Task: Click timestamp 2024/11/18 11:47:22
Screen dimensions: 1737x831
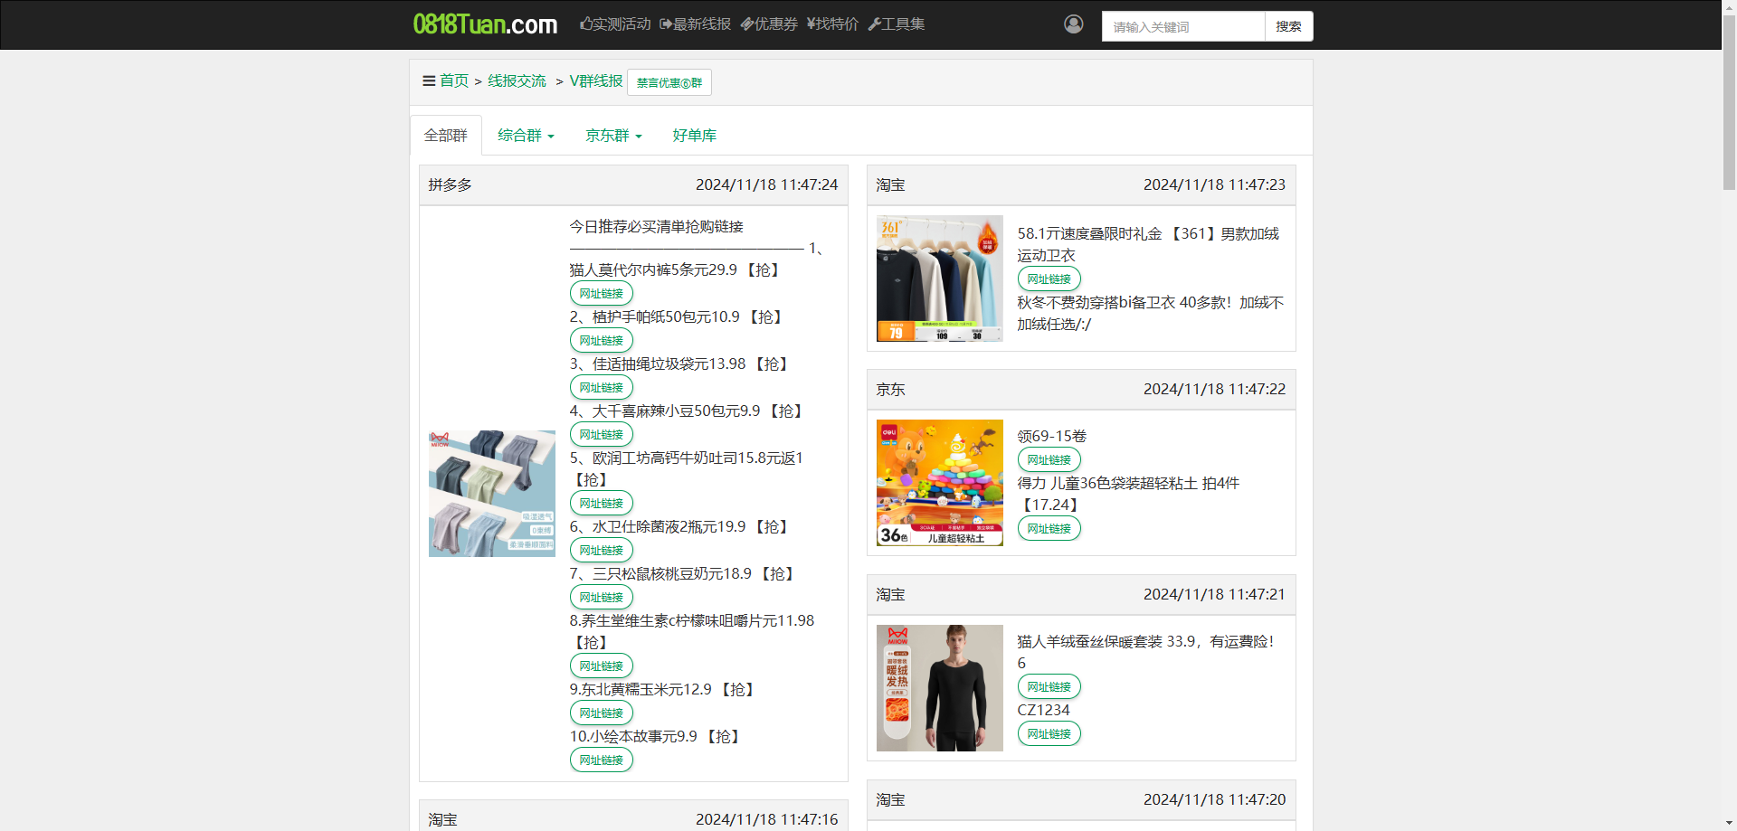Action: pyautogui.click(x=1214, y=390)
